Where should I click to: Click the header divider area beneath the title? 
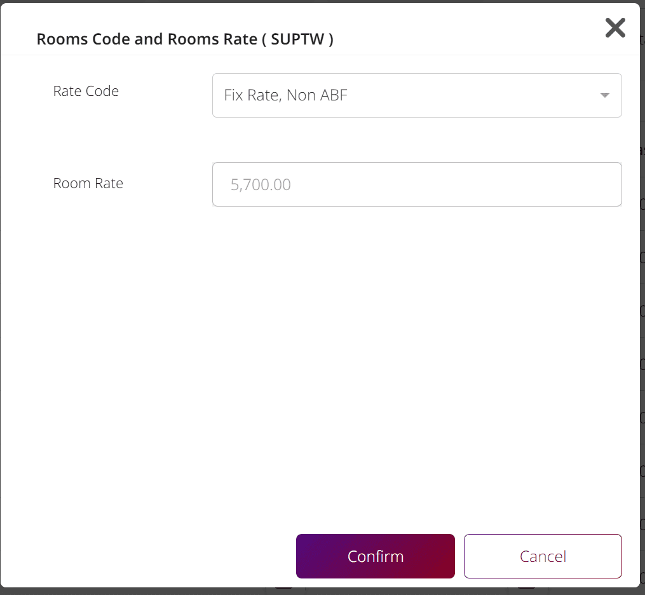320,55
